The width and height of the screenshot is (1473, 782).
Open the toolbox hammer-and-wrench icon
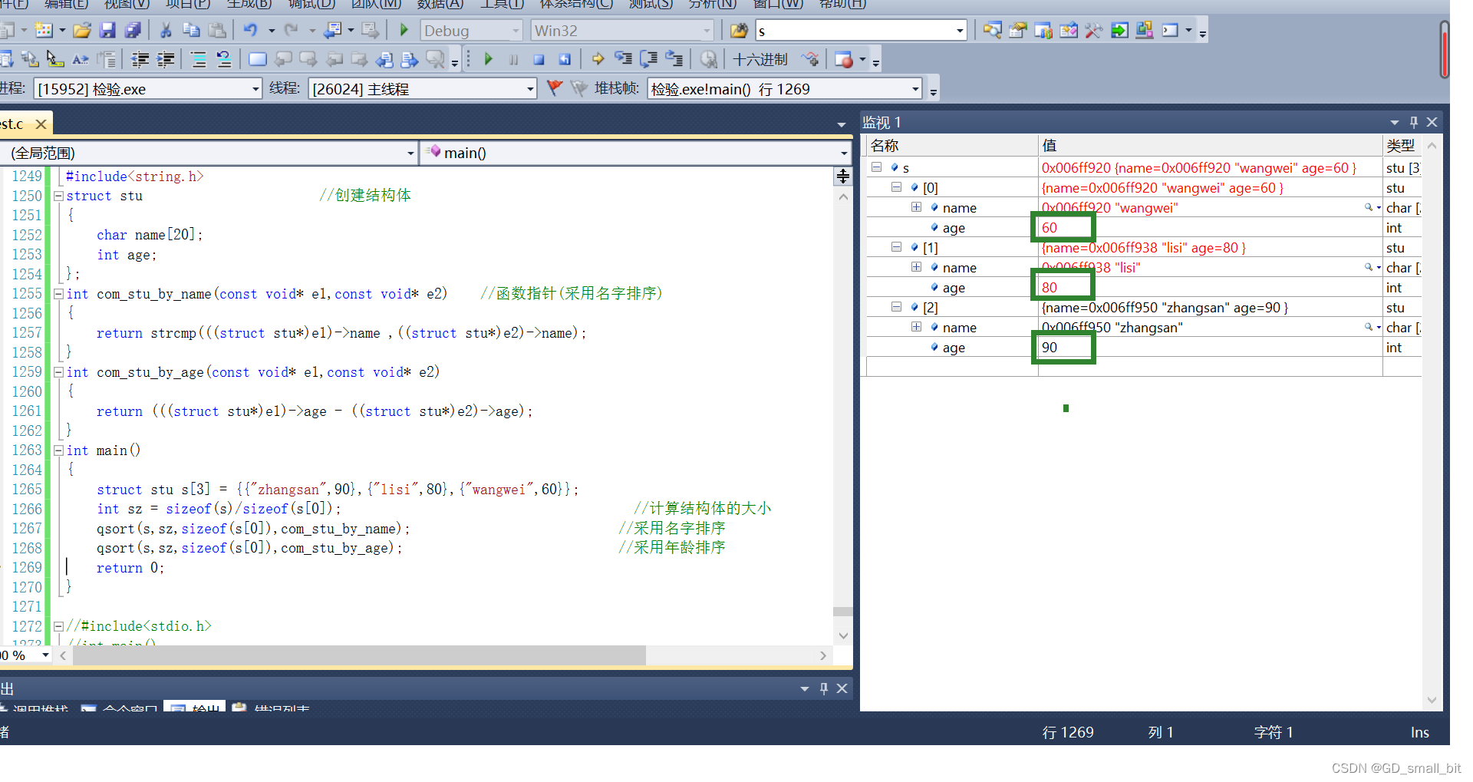1094,31
